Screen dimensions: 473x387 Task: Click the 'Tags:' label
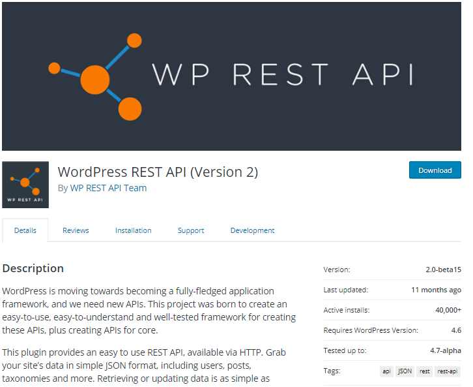click(x=332, y=371)
